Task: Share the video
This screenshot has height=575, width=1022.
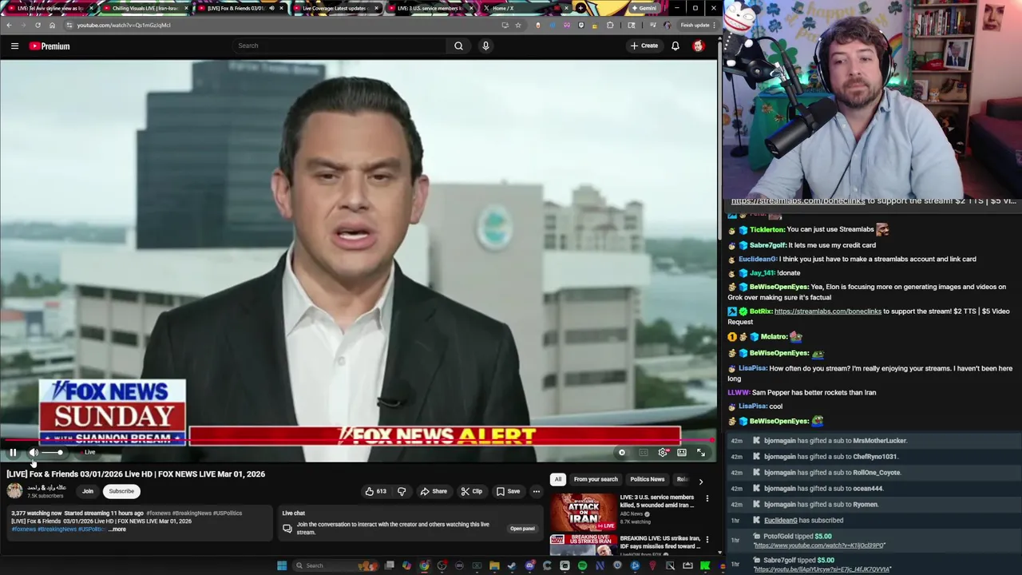Action: pyautogui.click(x=434, y=491)
